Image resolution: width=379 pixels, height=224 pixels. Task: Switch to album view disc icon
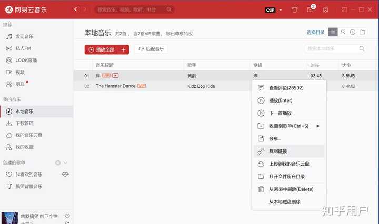352,32
